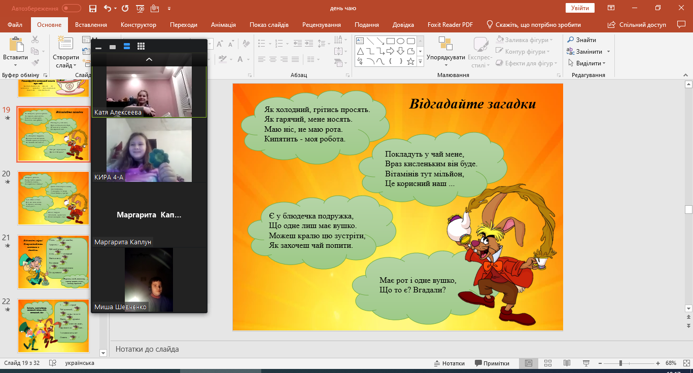
Task: Insert a text box from shapes gallery
Action: 360,41
